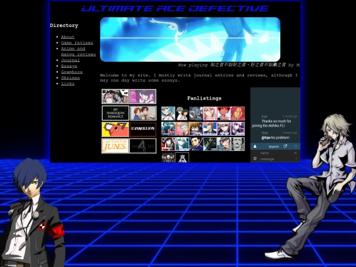Open the blue-haired girl fanlisting icon
Viewport: 356px width, 267px height.
[x=168, y=113]
